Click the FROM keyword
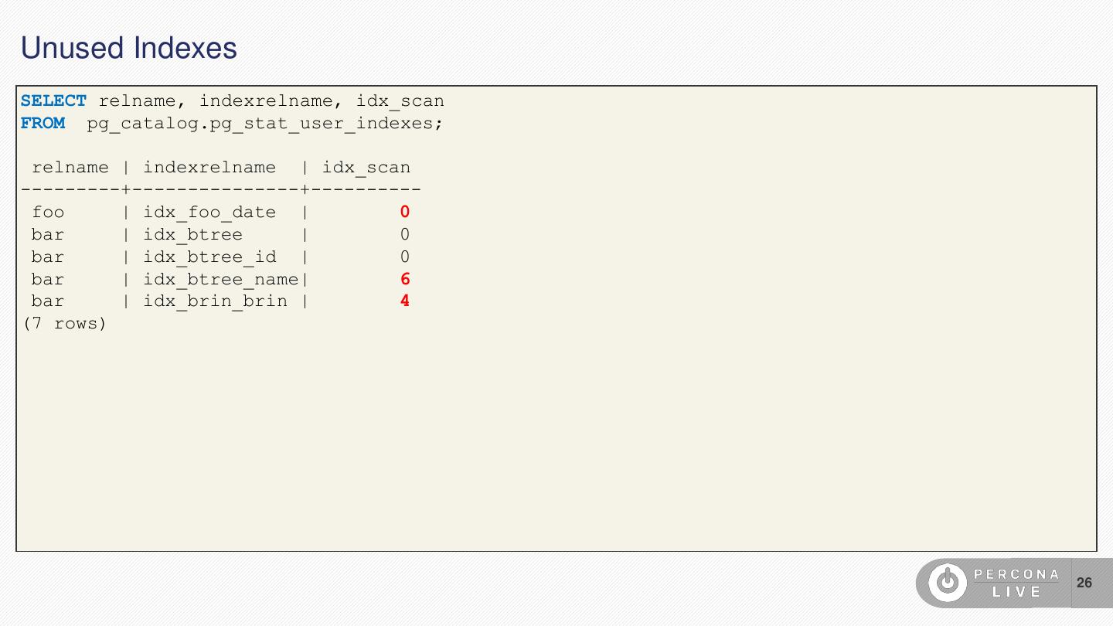1113x626 pixels. 43,124
